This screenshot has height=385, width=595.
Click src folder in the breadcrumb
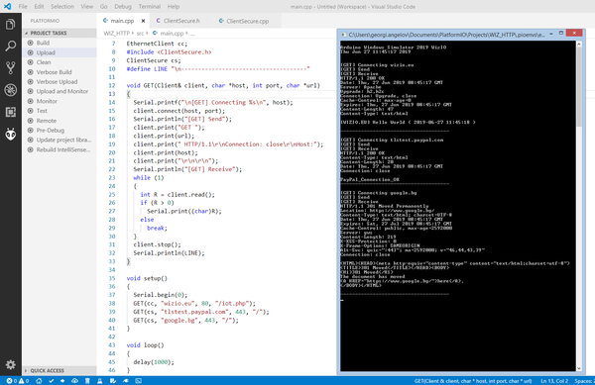[140, 34]
